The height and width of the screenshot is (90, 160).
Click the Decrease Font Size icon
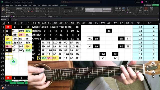click(x=33, y=8)
